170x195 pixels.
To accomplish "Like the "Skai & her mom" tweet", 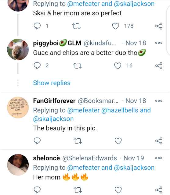I will pos(115,26).
